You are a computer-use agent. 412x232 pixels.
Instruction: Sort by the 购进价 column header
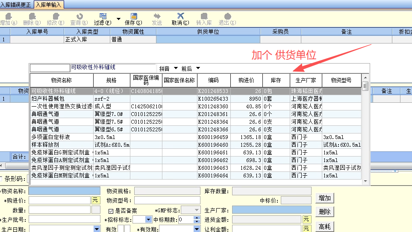pos(247,80)
